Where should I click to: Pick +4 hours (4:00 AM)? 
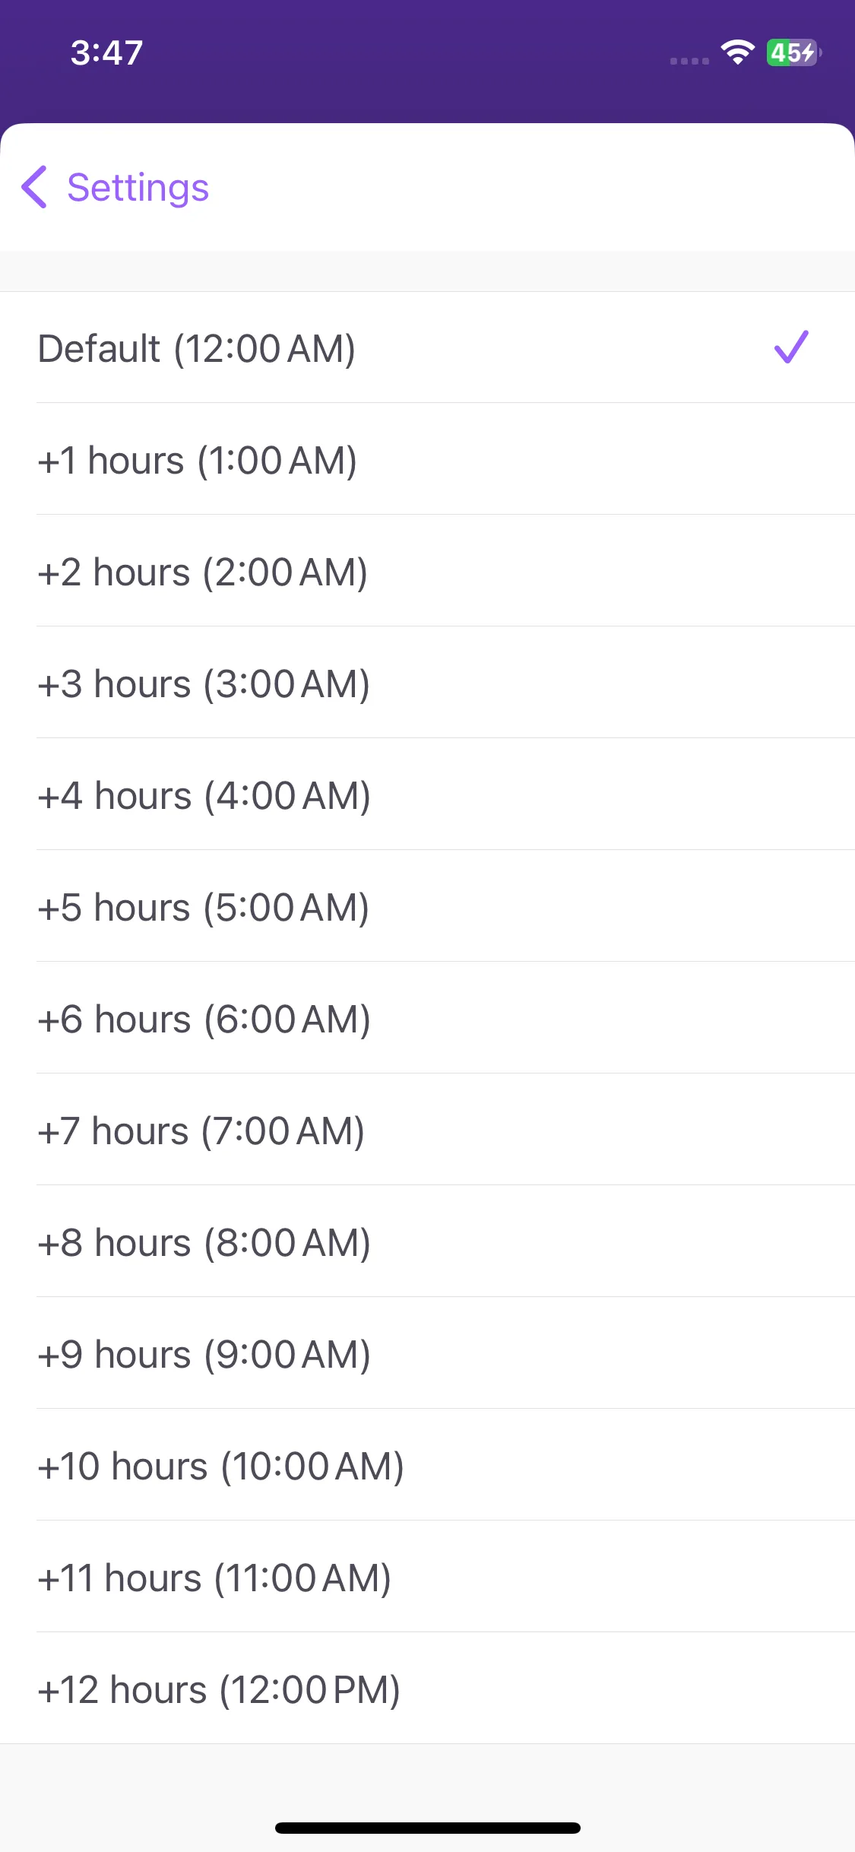pos(427,794)
